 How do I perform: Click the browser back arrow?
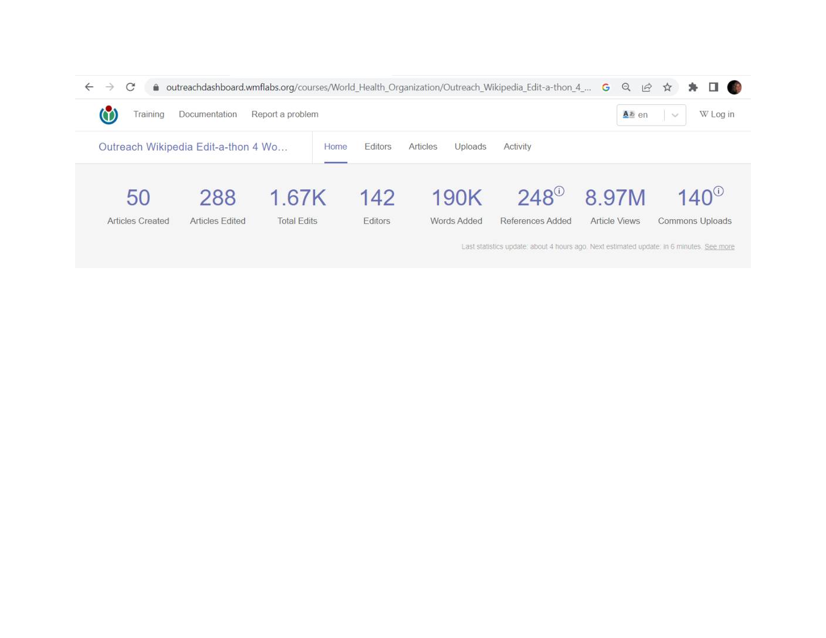pos(89,87)
